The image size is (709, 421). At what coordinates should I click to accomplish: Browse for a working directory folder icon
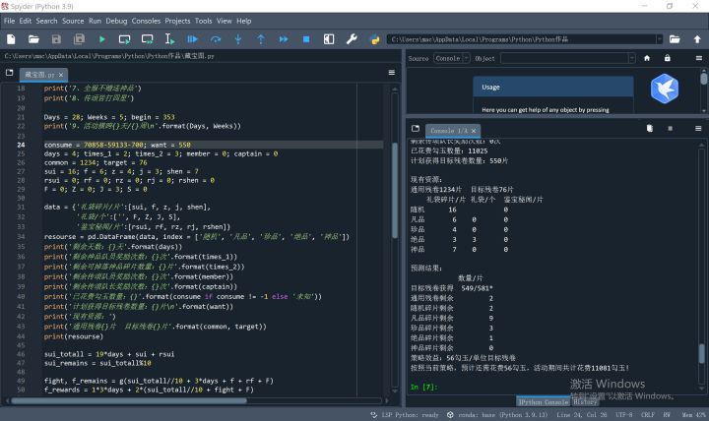pyautogui.click(x=675, y=39)
